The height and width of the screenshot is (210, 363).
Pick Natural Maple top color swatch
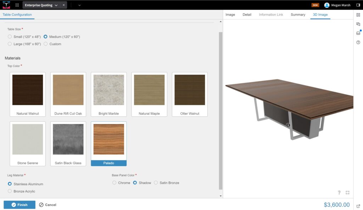point(149,94)
